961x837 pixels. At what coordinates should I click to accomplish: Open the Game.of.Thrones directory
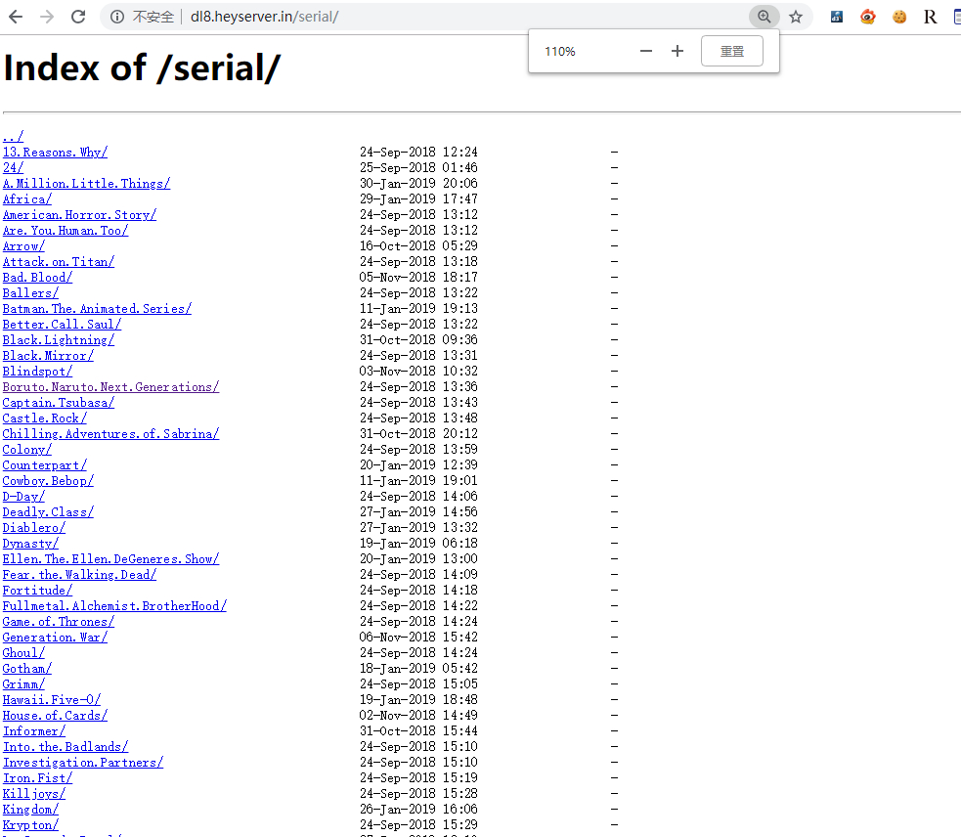coord(58,622)
